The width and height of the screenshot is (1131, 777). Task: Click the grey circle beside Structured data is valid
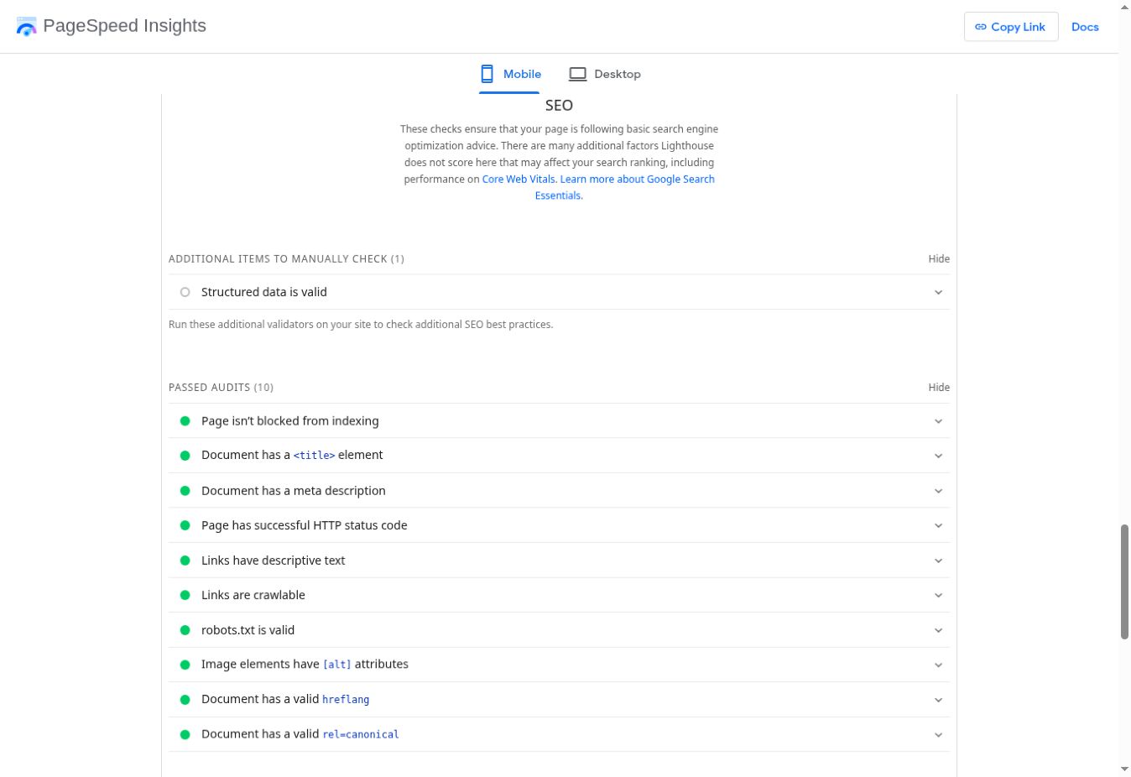coord(185,292)
